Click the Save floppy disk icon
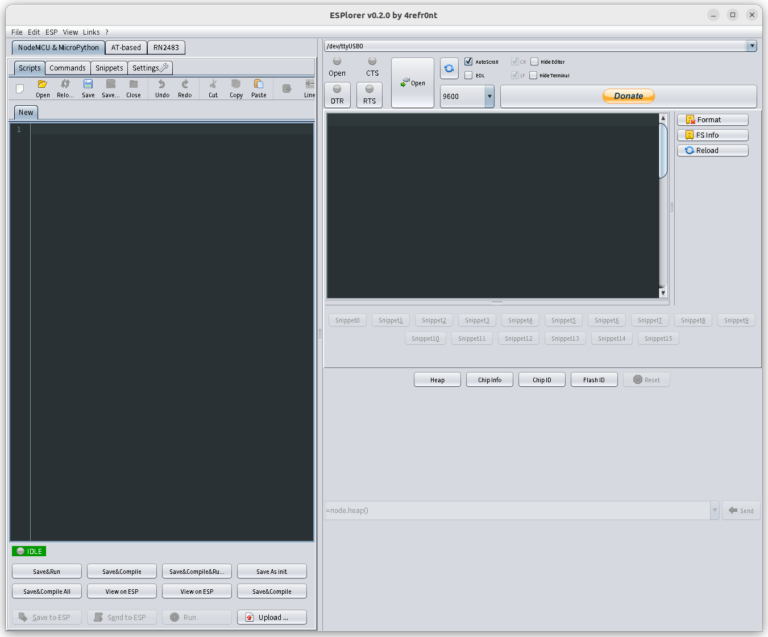Screen dimensions: 768x637 tap(88, 85)
